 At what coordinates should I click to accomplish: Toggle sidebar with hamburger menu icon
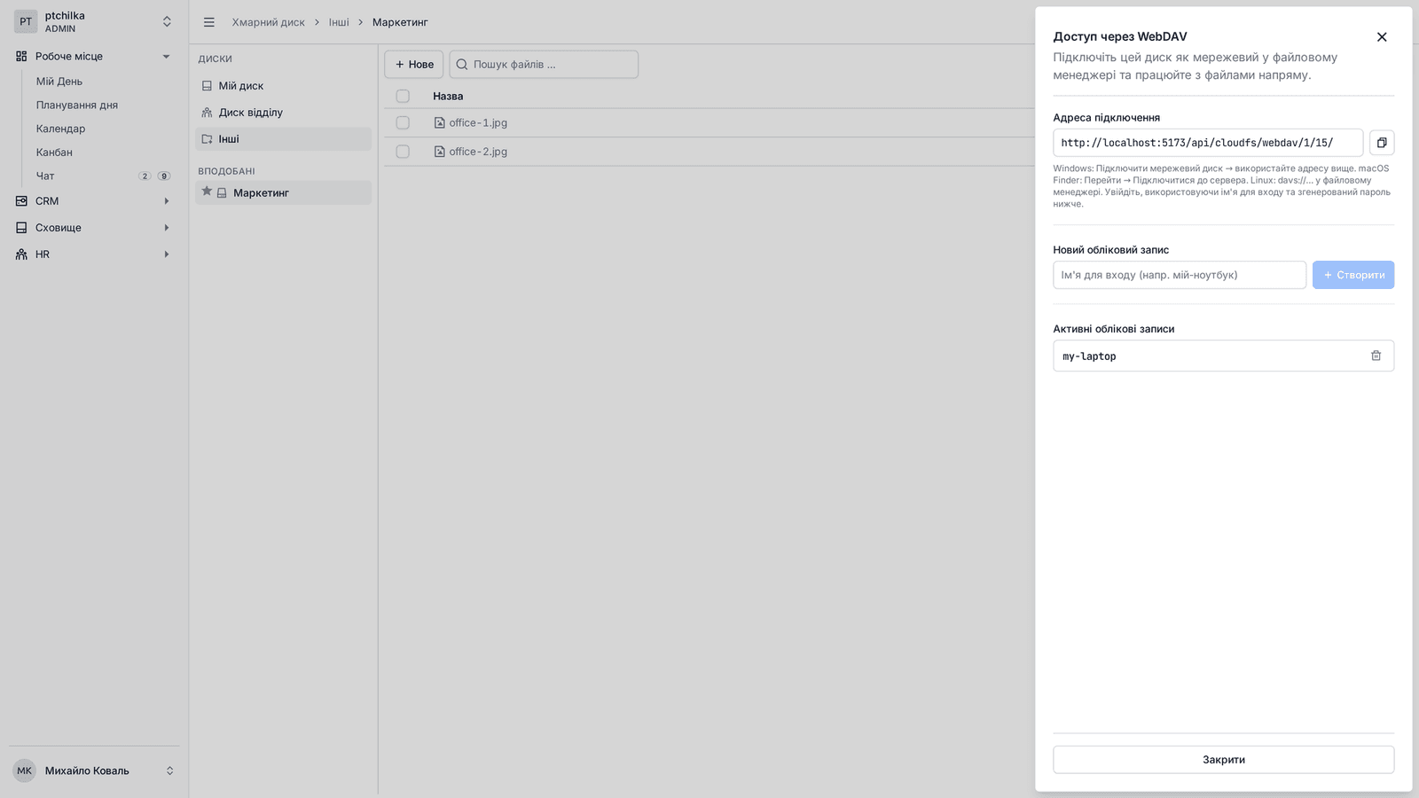209,22
